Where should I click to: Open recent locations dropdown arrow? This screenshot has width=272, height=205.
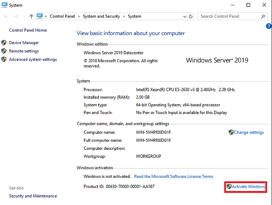pyautogui.click(x=24, y=17)
